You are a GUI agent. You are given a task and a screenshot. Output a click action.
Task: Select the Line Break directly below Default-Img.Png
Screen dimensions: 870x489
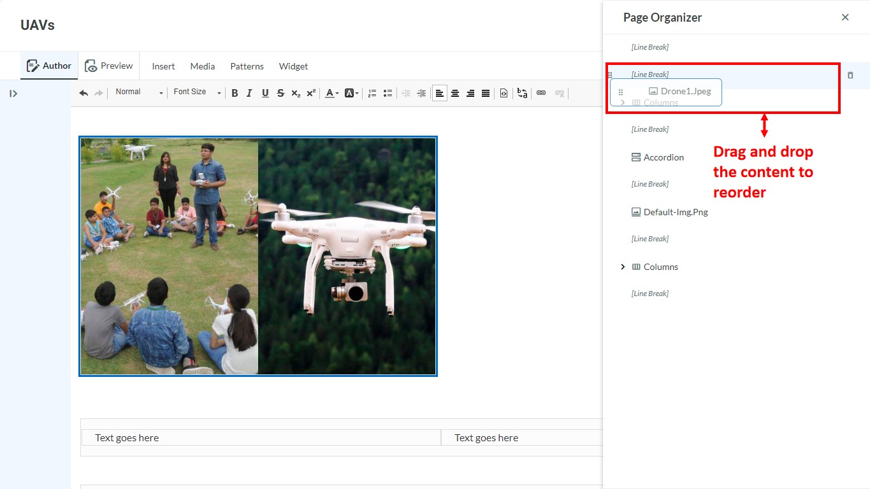pos(650,239)
